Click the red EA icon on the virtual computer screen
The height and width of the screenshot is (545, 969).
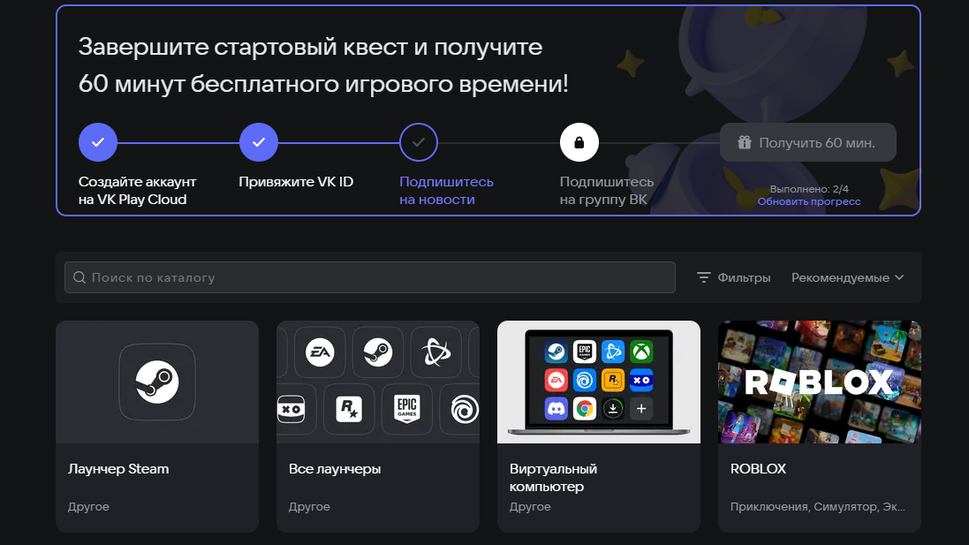click(x=556, y=380)
